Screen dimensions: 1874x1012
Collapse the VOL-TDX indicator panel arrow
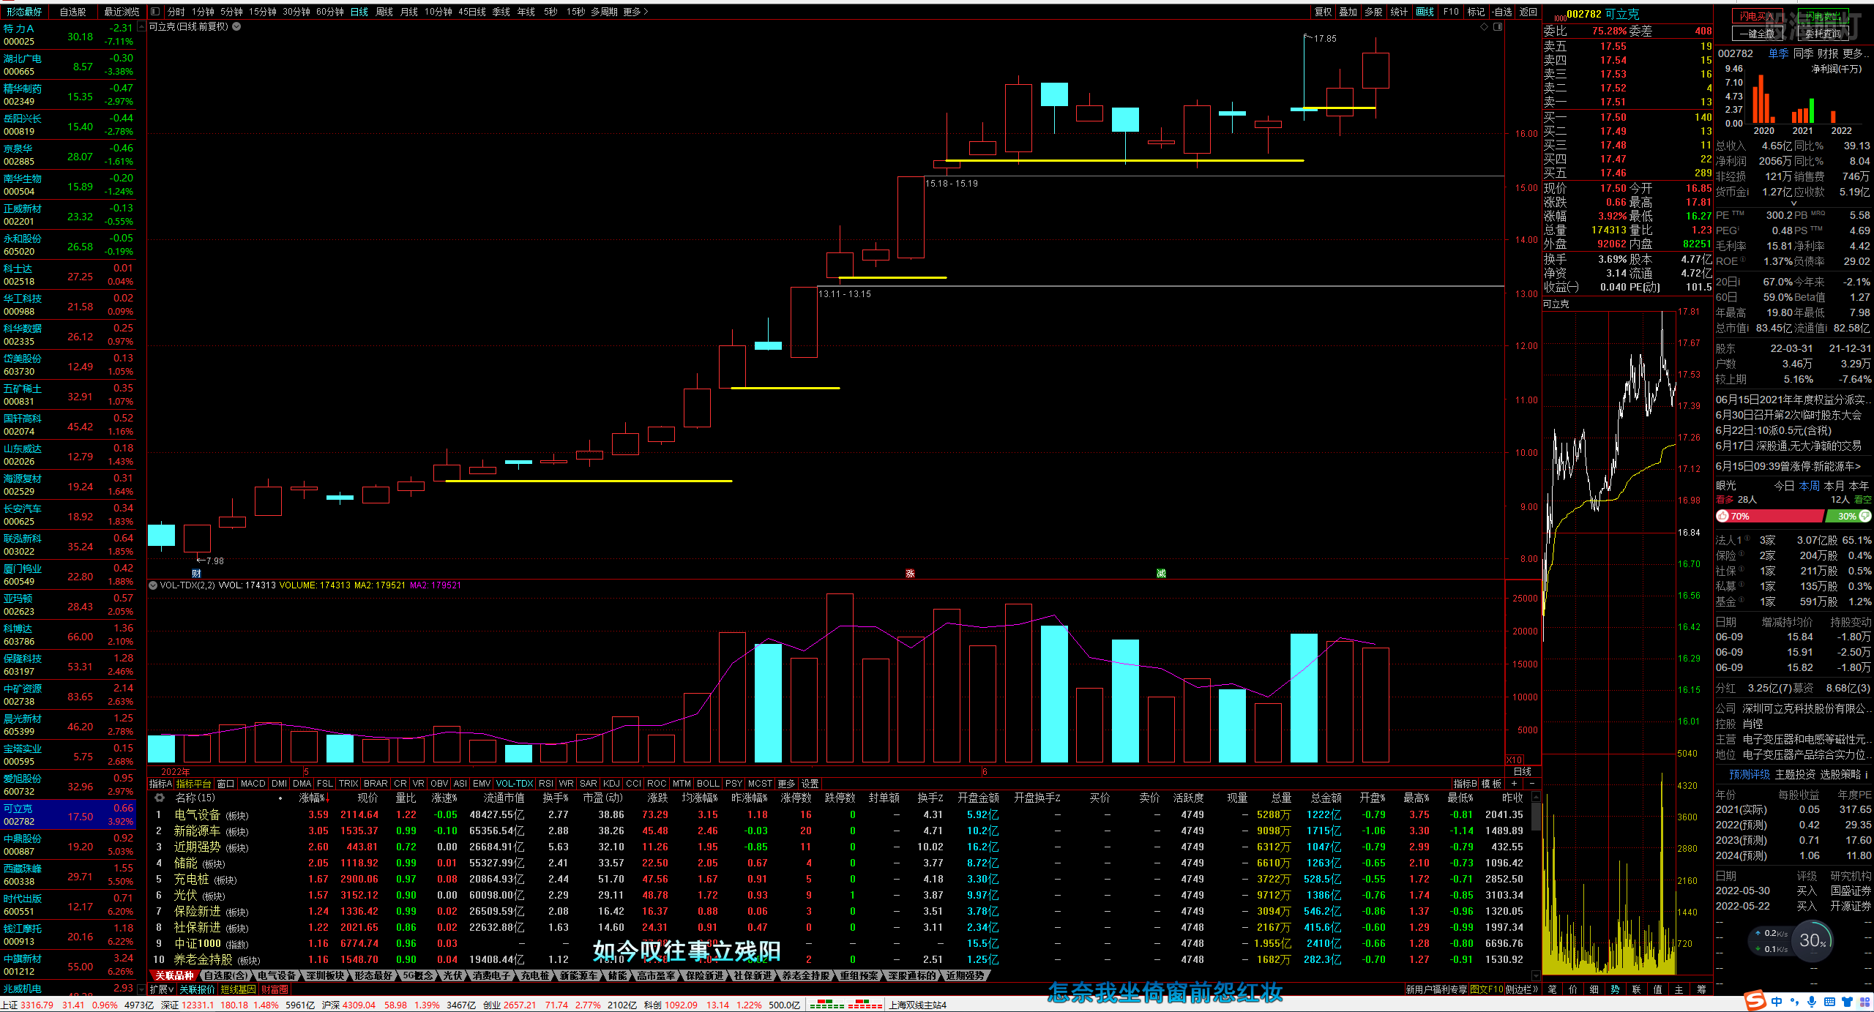(153, 585)
